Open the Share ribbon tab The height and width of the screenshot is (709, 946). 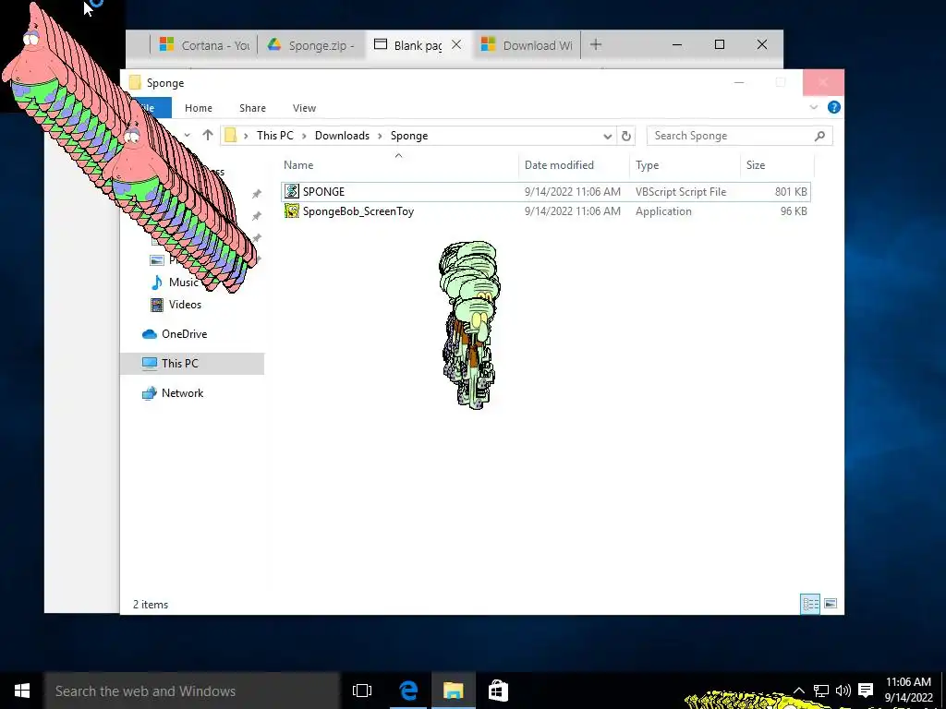coord(252,108)
